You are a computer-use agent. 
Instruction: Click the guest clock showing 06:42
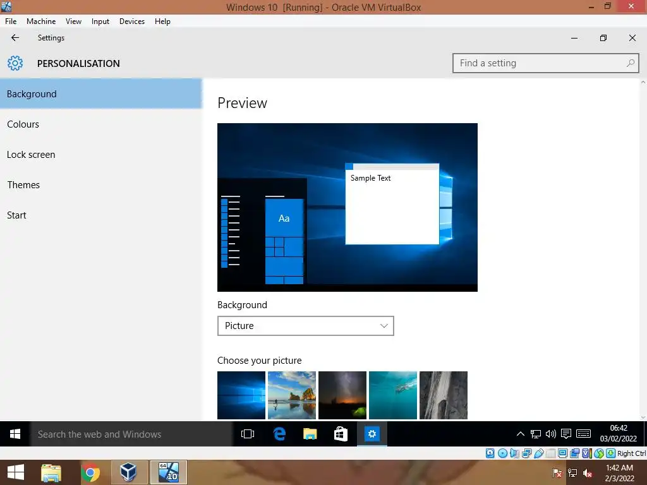click(618, 433)
